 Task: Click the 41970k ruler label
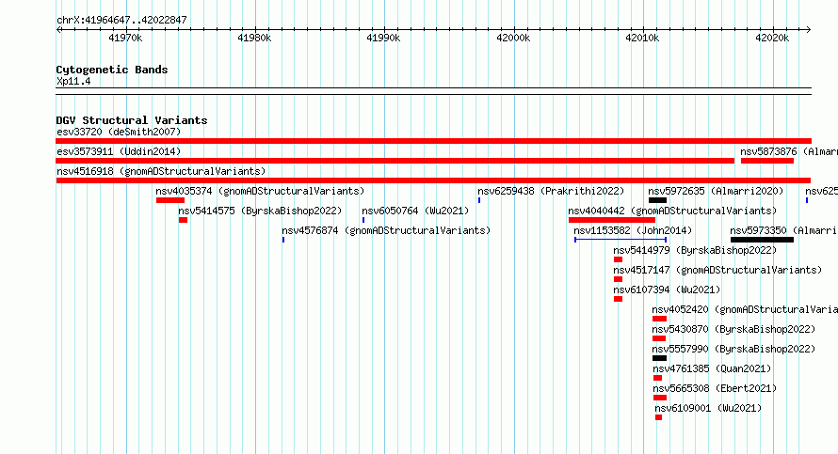coord(125,38)
